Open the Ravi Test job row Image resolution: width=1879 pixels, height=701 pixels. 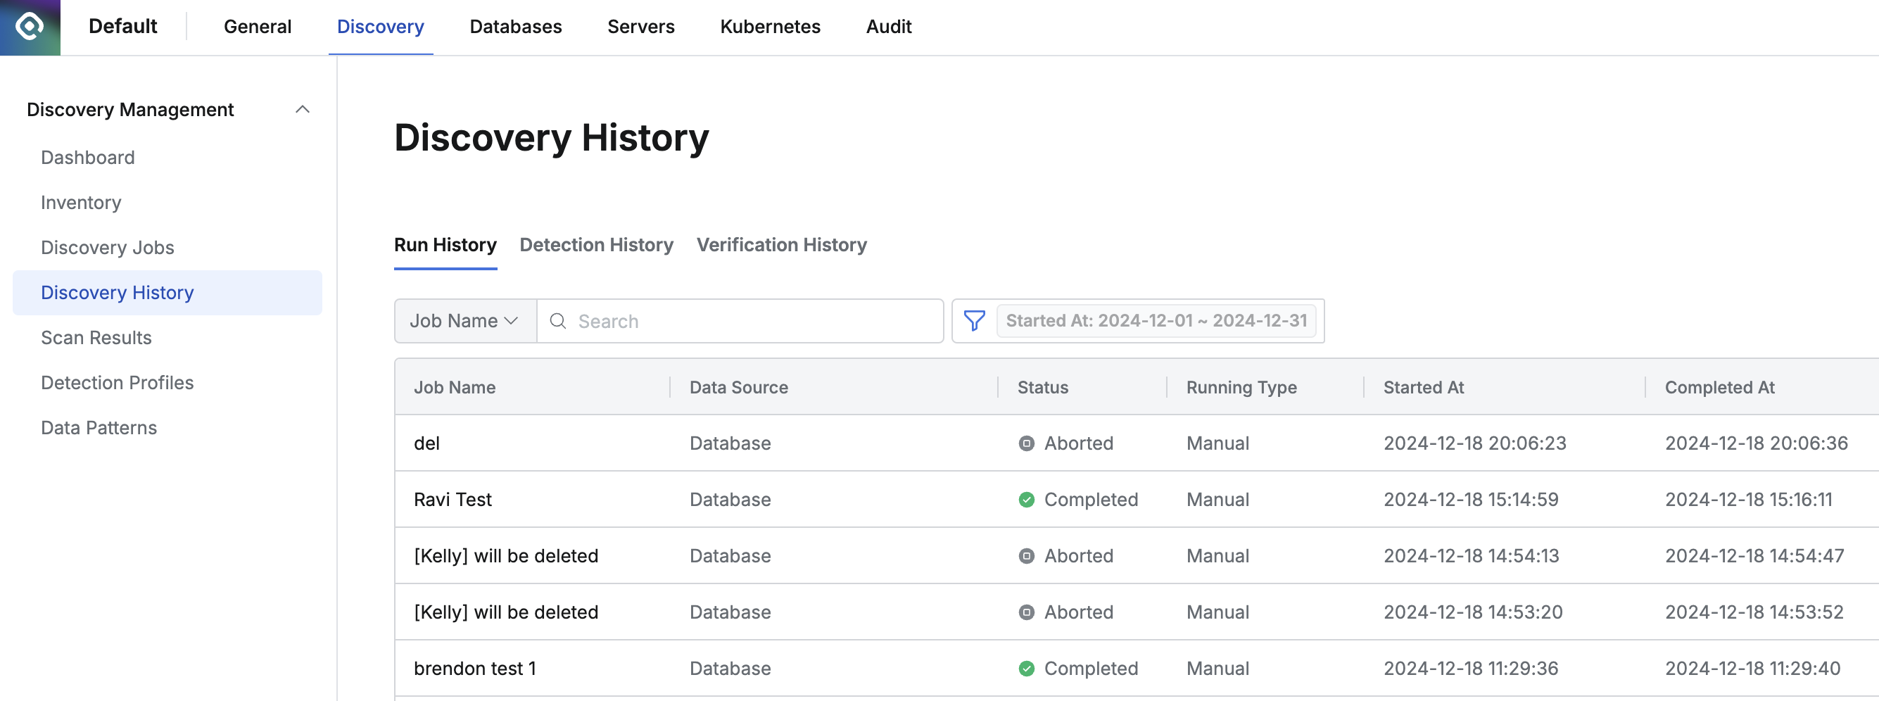[453, 500]
